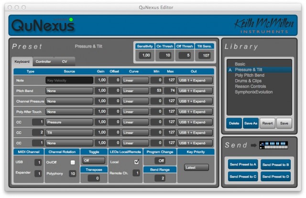Select Basic preset in Library list
Viewport: 306px width, 198px height.
[259, 64]
